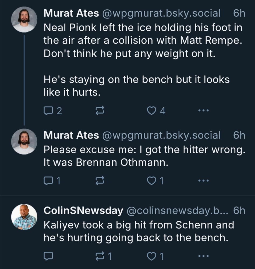The image size is (255, 269).
Task: View the reply count on the correction post
Action: (55, 180)
